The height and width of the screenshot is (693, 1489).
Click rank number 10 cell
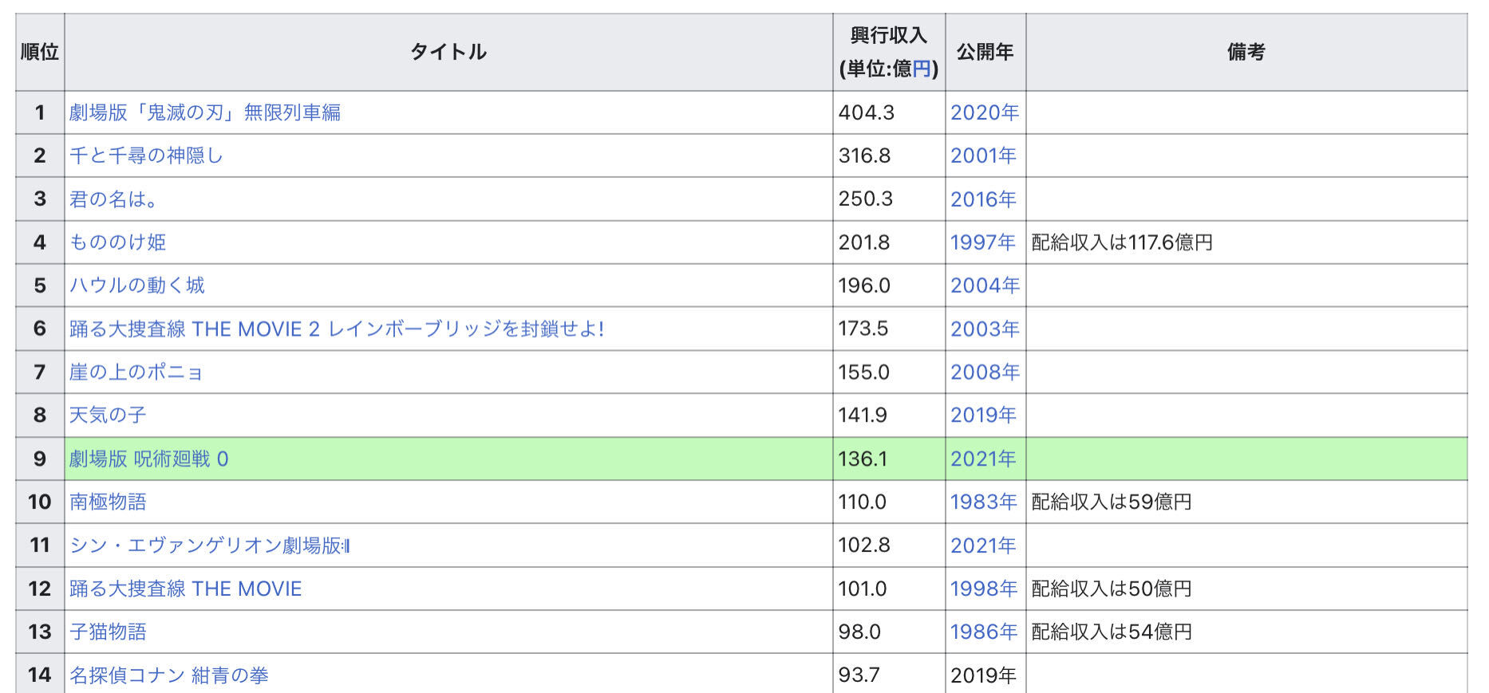[x=40, y=502]
